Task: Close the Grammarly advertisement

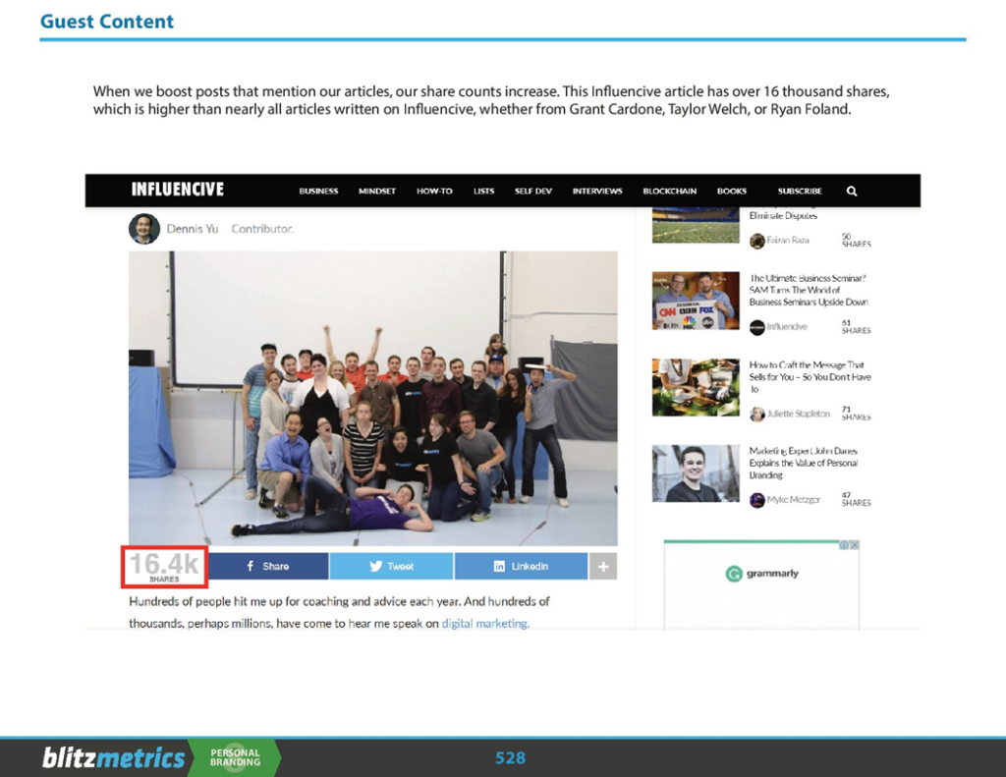Action: (x=854, y=545)
